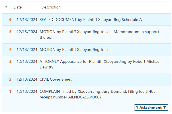Click the # column header
The image size is (172, 114).
6,7
